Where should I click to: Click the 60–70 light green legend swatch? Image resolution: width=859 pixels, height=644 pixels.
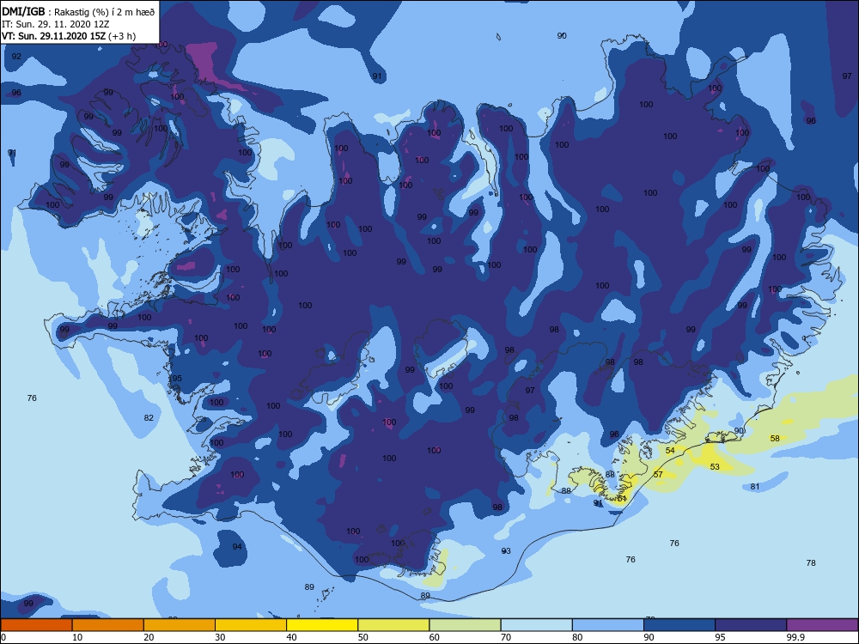point(465,625)
